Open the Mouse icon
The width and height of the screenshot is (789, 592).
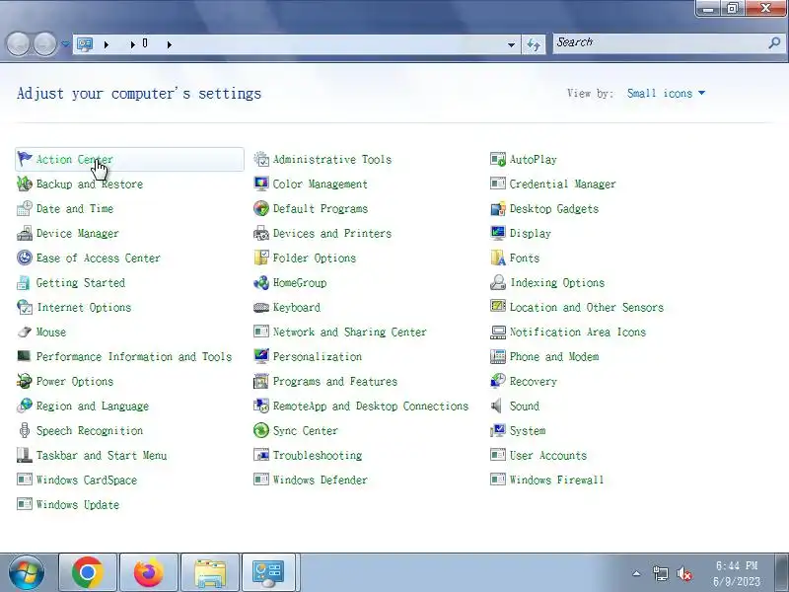click(x=24, y=332)
